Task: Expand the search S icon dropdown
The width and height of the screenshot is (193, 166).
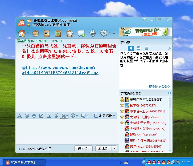Action: 77,116
